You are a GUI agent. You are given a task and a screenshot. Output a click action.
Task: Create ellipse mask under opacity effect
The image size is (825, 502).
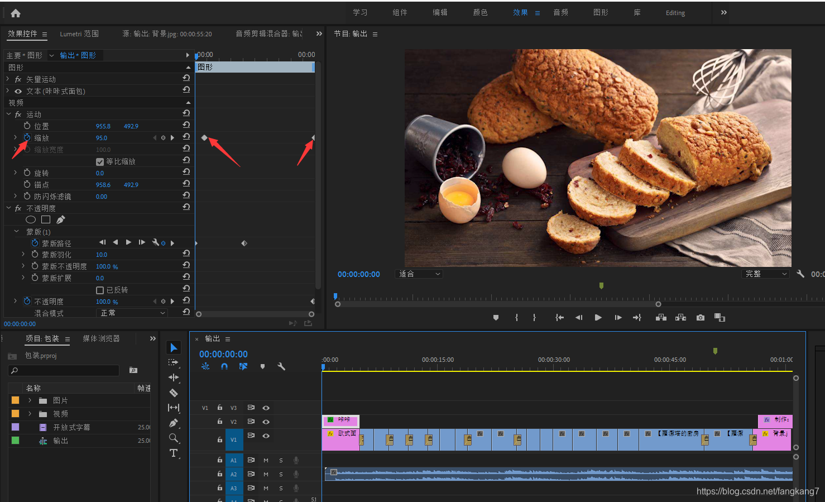[x=31, y=219]
